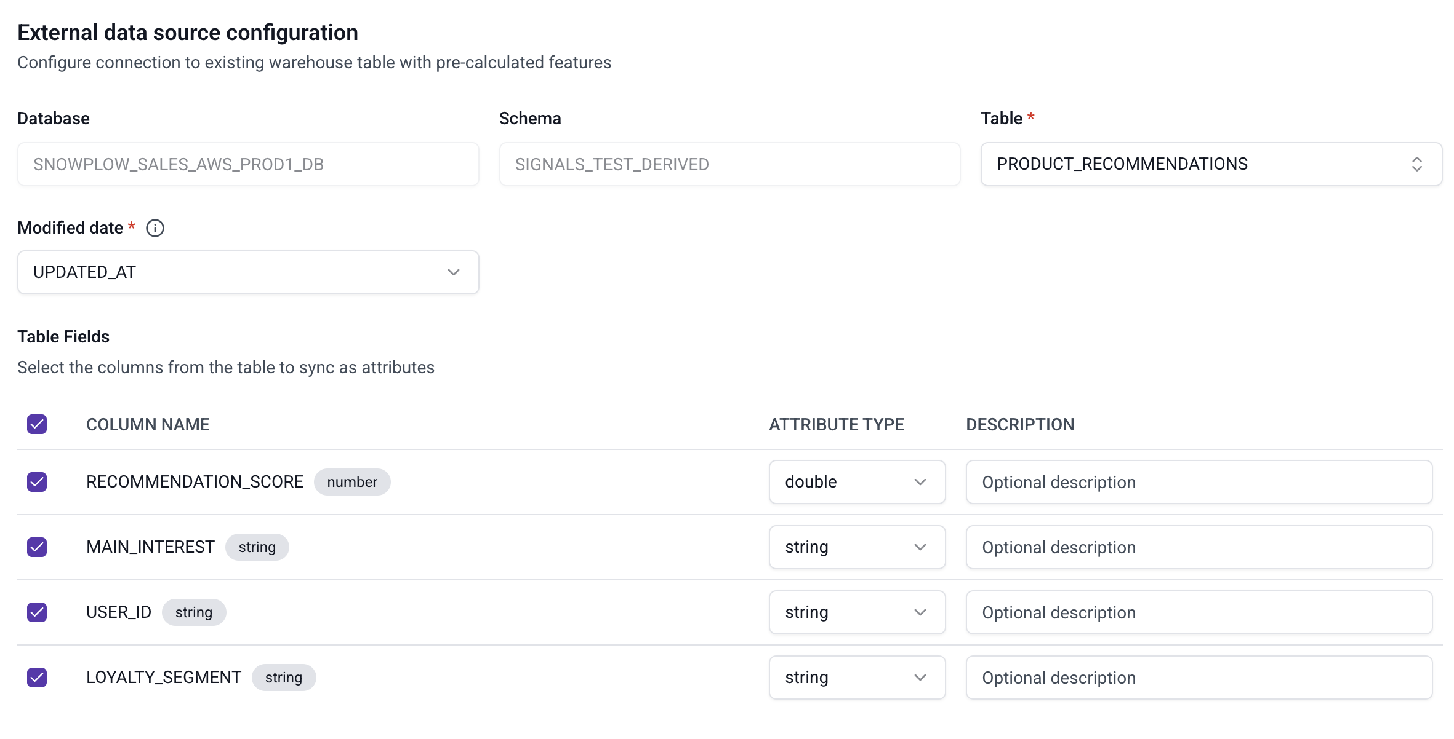Click the Schema field label
Screen dimensions: 1454x739
click(x=530, y=118)
